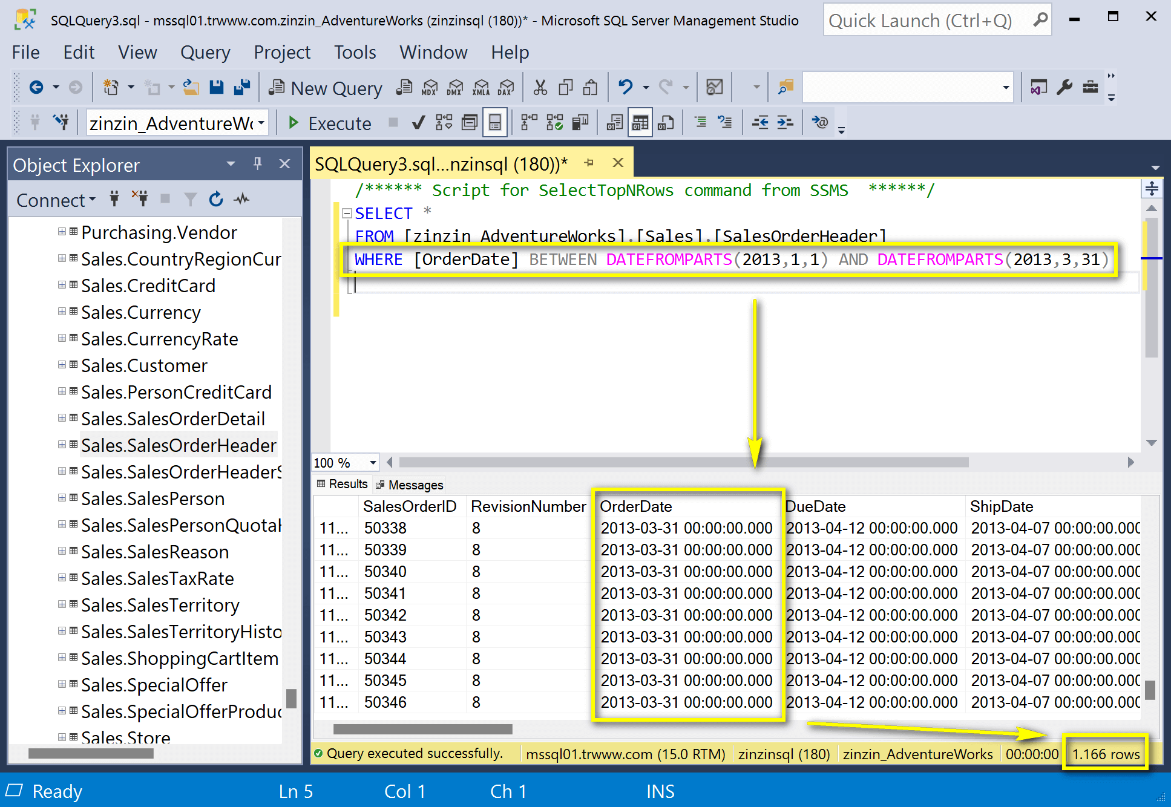Toggle Results to Text mode
The image size is (1171, 807).
click(614, 123)
